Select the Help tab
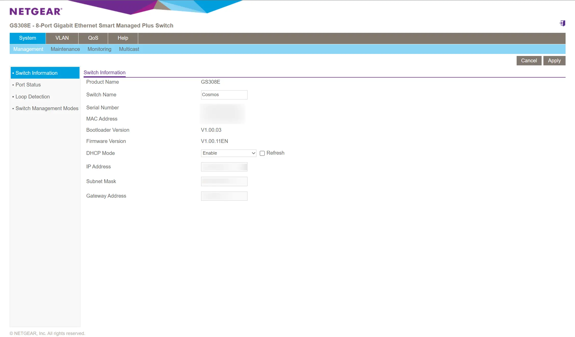This screenshot has width=575, height=337. 123,38
